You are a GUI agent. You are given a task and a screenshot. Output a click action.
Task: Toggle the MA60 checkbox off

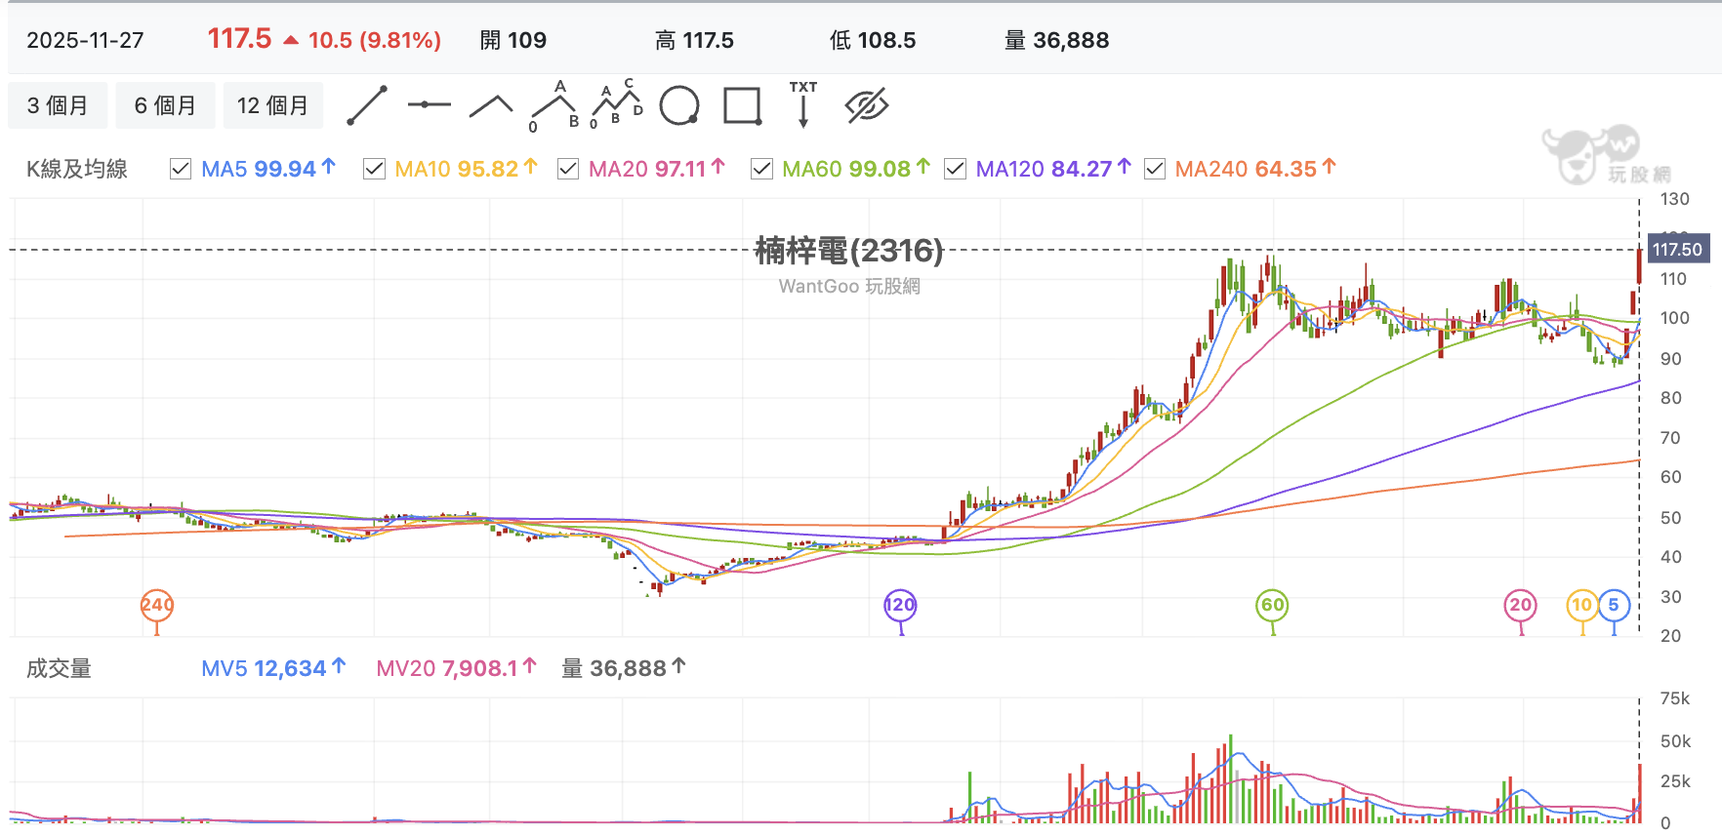point(761,169)
